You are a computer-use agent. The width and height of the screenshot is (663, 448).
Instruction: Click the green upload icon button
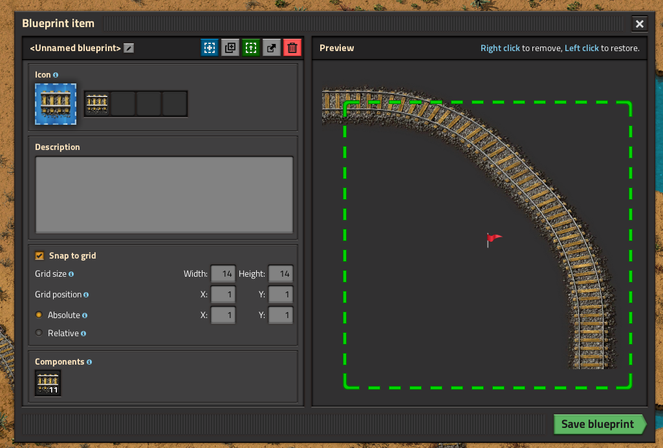click(x=251, y=48)
